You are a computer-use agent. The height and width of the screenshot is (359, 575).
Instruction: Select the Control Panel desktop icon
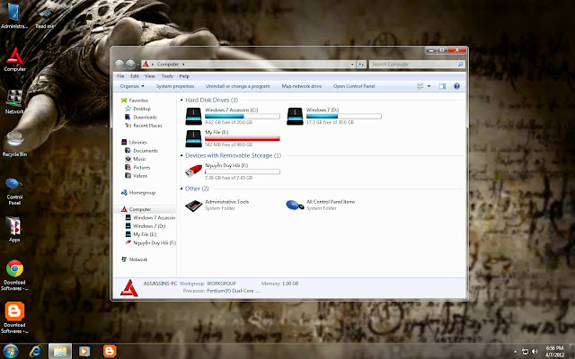[x=14, y=191]
